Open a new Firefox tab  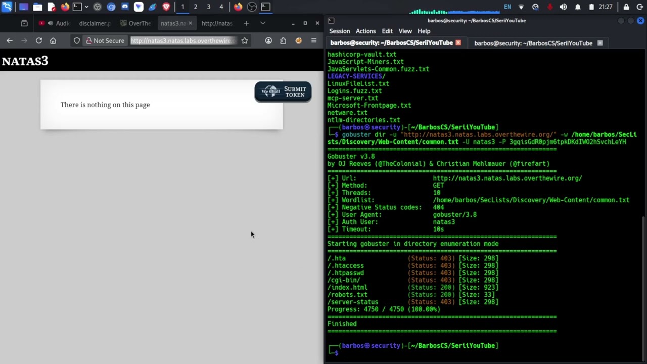pos(246,23)
